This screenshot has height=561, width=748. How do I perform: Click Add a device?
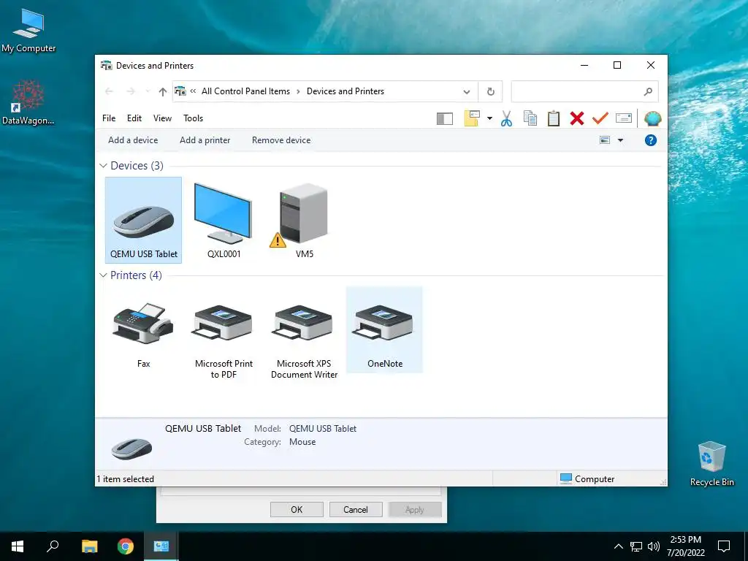tap(133, 140)
